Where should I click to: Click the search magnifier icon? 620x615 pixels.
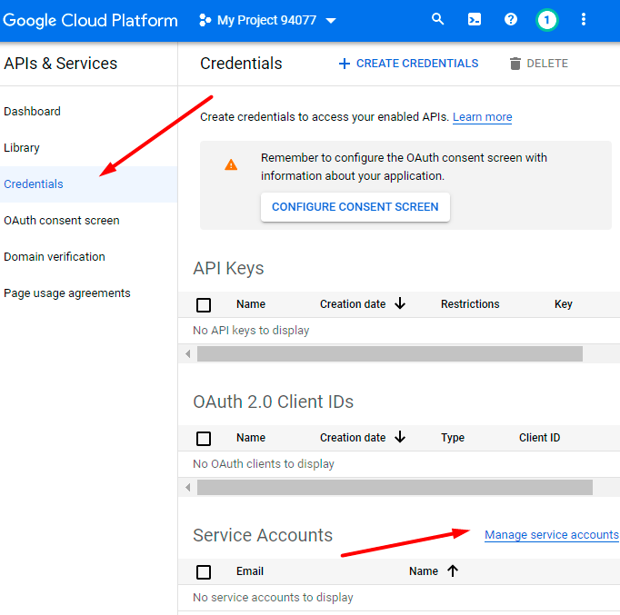coord(438,19)
